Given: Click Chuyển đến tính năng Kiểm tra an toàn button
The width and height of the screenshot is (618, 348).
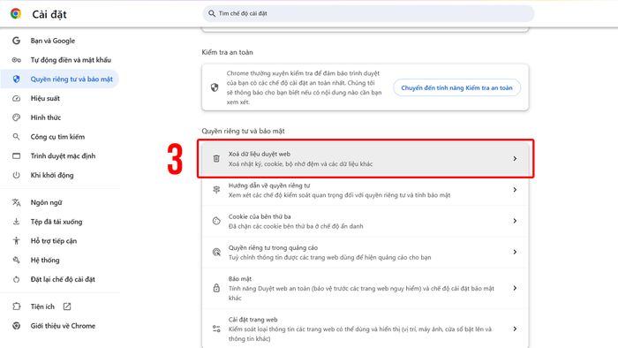Looking at the screenshot, I should pos(456,88).
